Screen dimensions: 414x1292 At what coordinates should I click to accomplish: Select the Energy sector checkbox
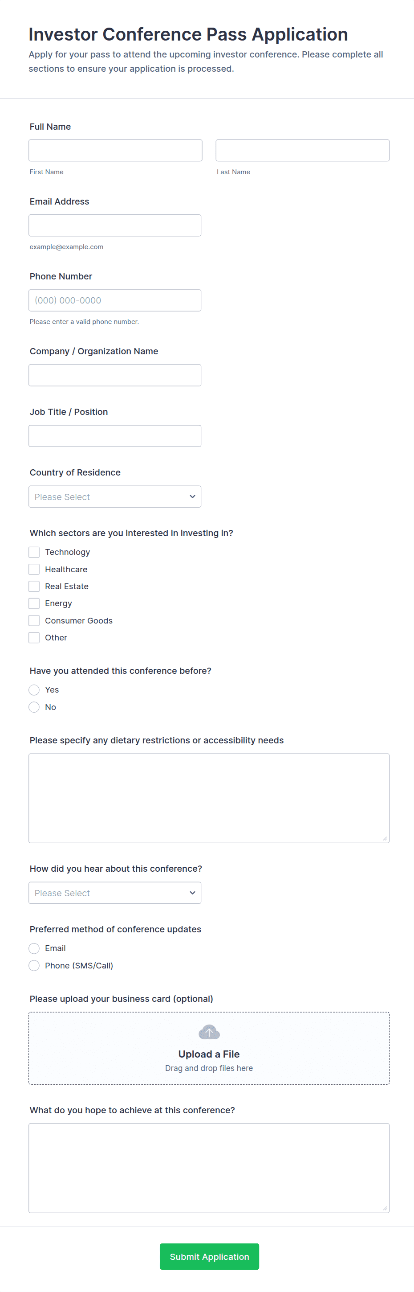coord(34,603)
